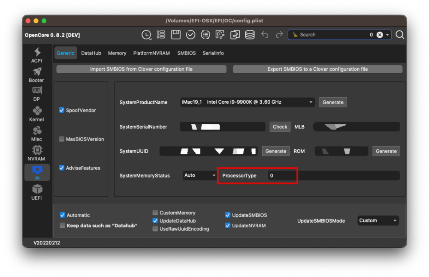This screenshot has height=277, width=429.
Task: Open the UpdateSMBIOSMode Custom dropdown
Action: [378, 220]
